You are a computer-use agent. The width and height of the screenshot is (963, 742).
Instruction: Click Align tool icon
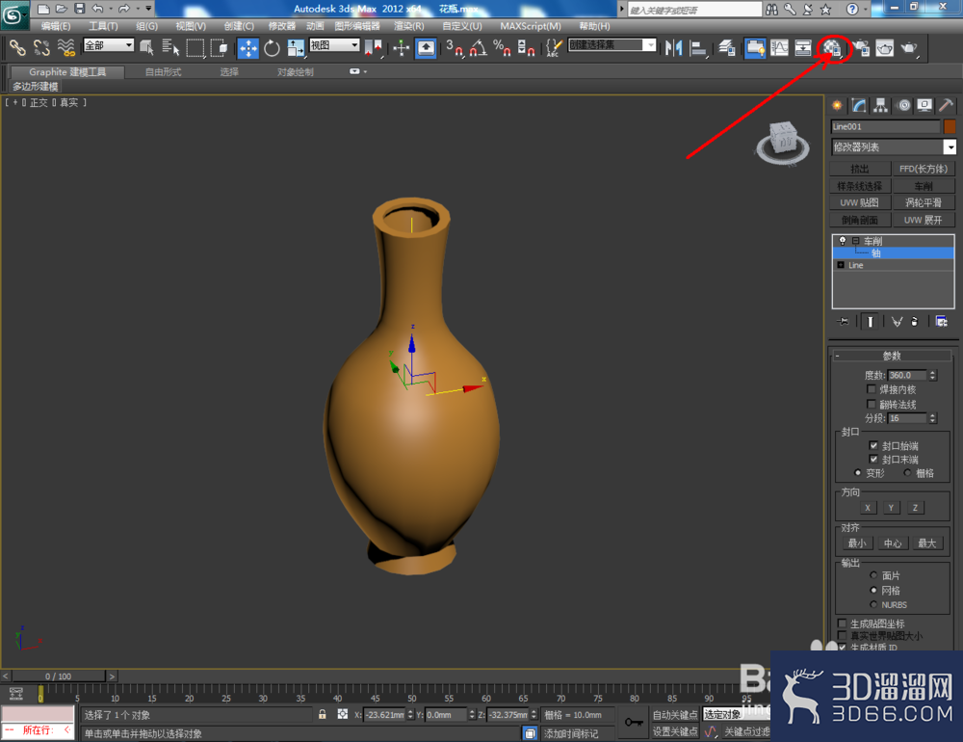click(697, 48)
